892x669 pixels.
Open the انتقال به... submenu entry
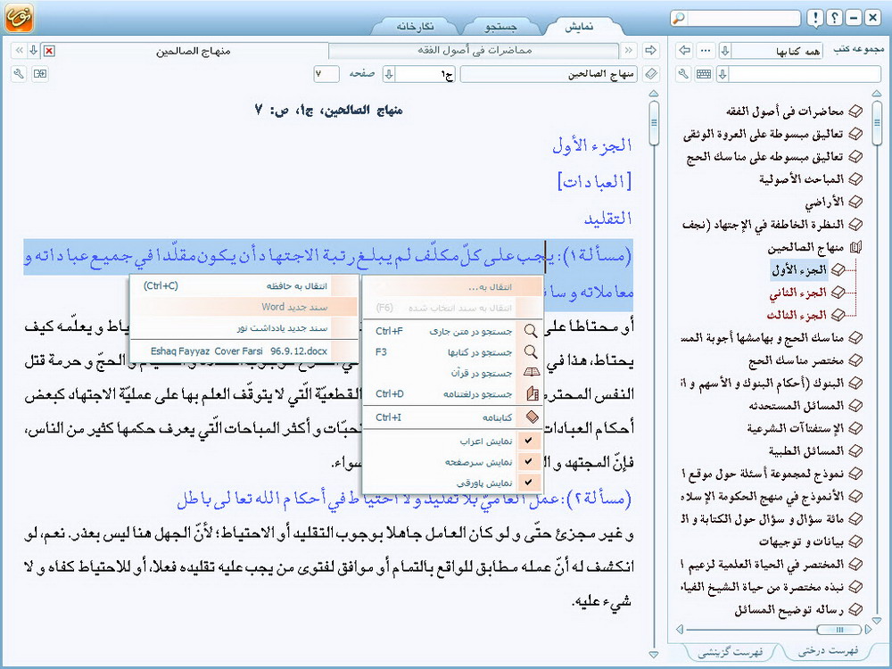pos(453,286)
